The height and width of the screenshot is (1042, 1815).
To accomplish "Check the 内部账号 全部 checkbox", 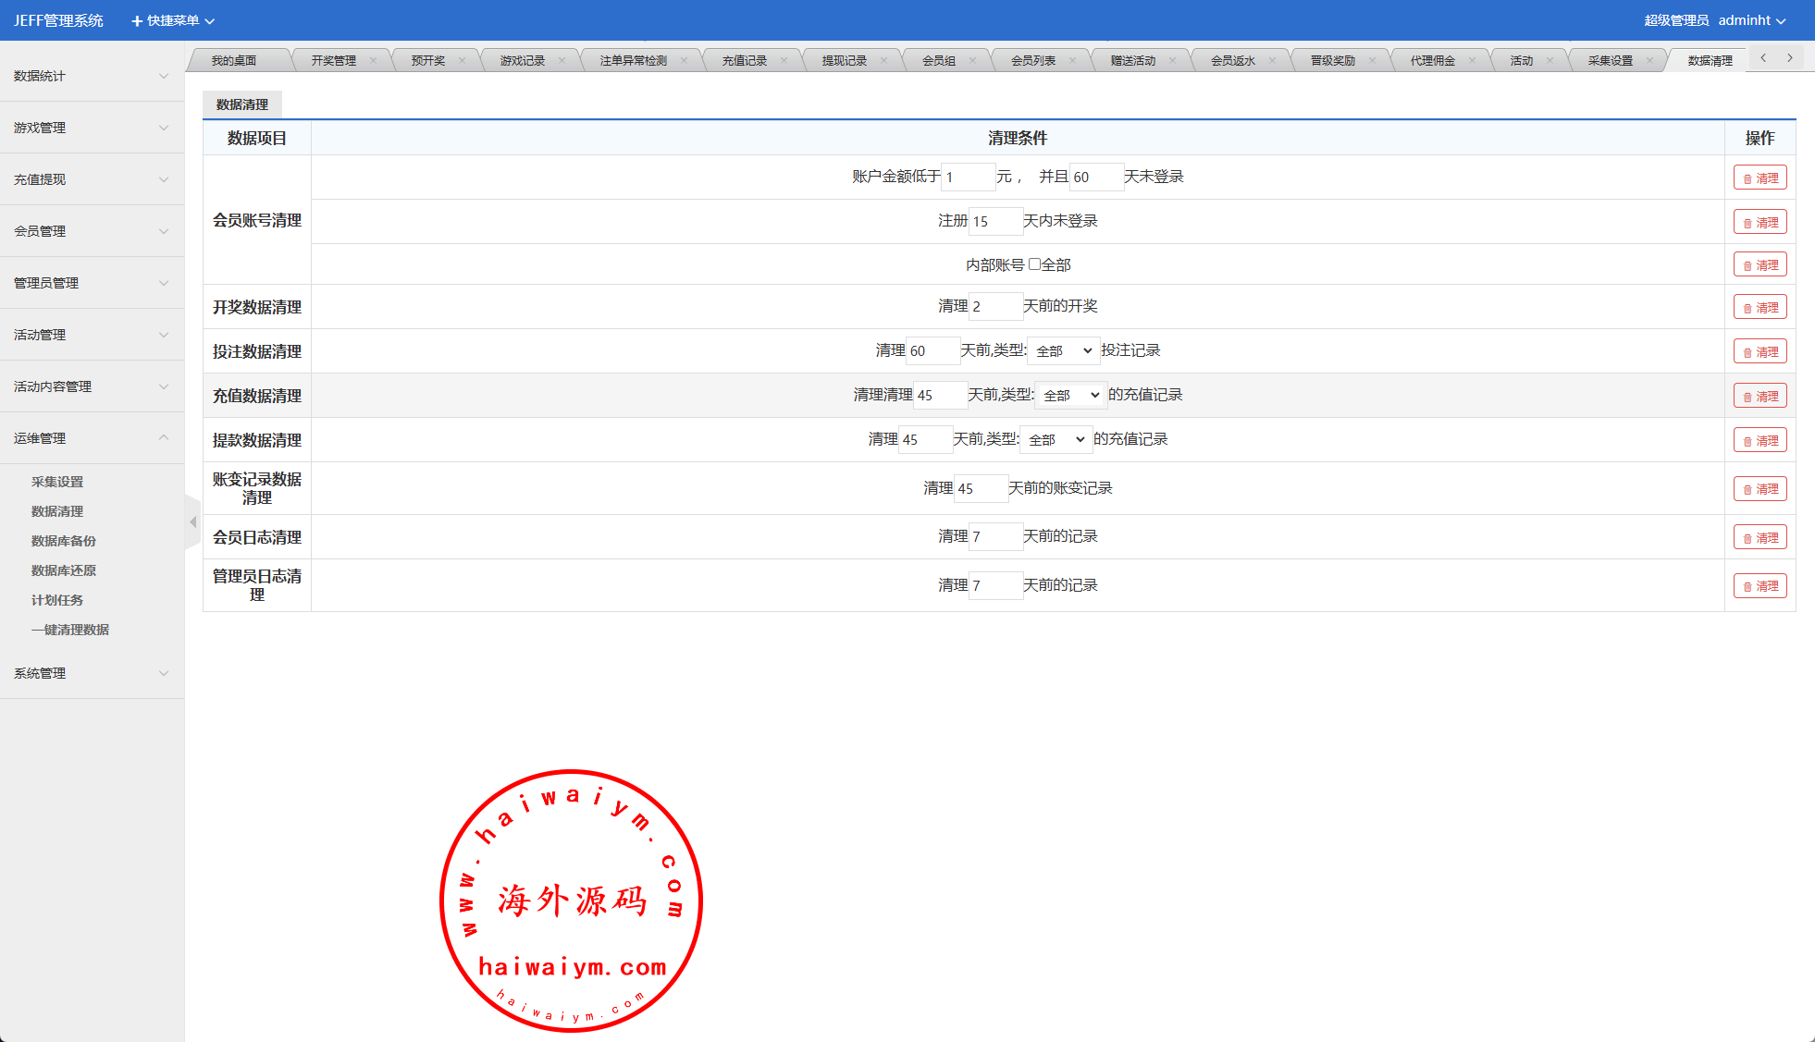I will pyautogui.click(x=1034, y=264).
